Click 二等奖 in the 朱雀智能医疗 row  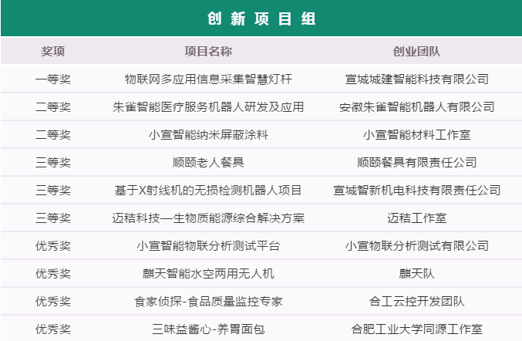point(53,107)
